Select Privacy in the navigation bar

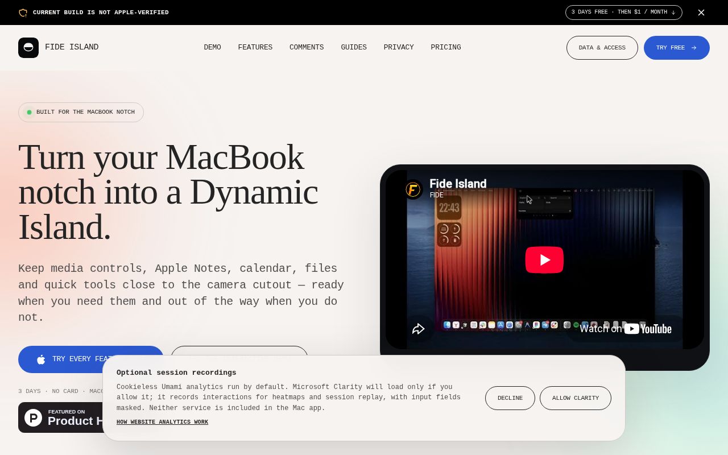tap(399, 48)
